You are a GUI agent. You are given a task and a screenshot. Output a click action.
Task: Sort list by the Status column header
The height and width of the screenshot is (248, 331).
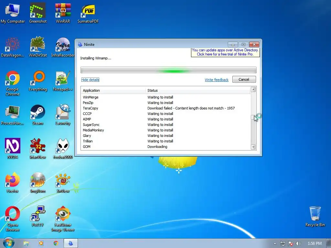pos(198,90)
